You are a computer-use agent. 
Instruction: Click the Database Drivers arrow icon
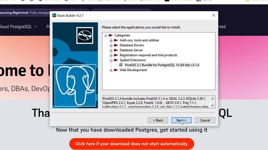tap(116, 45)
